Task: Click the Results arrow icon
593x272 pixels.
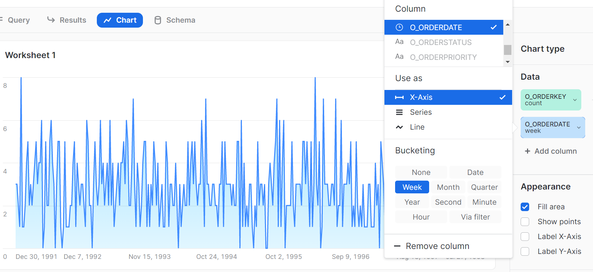Action: (x=51, y=20)
